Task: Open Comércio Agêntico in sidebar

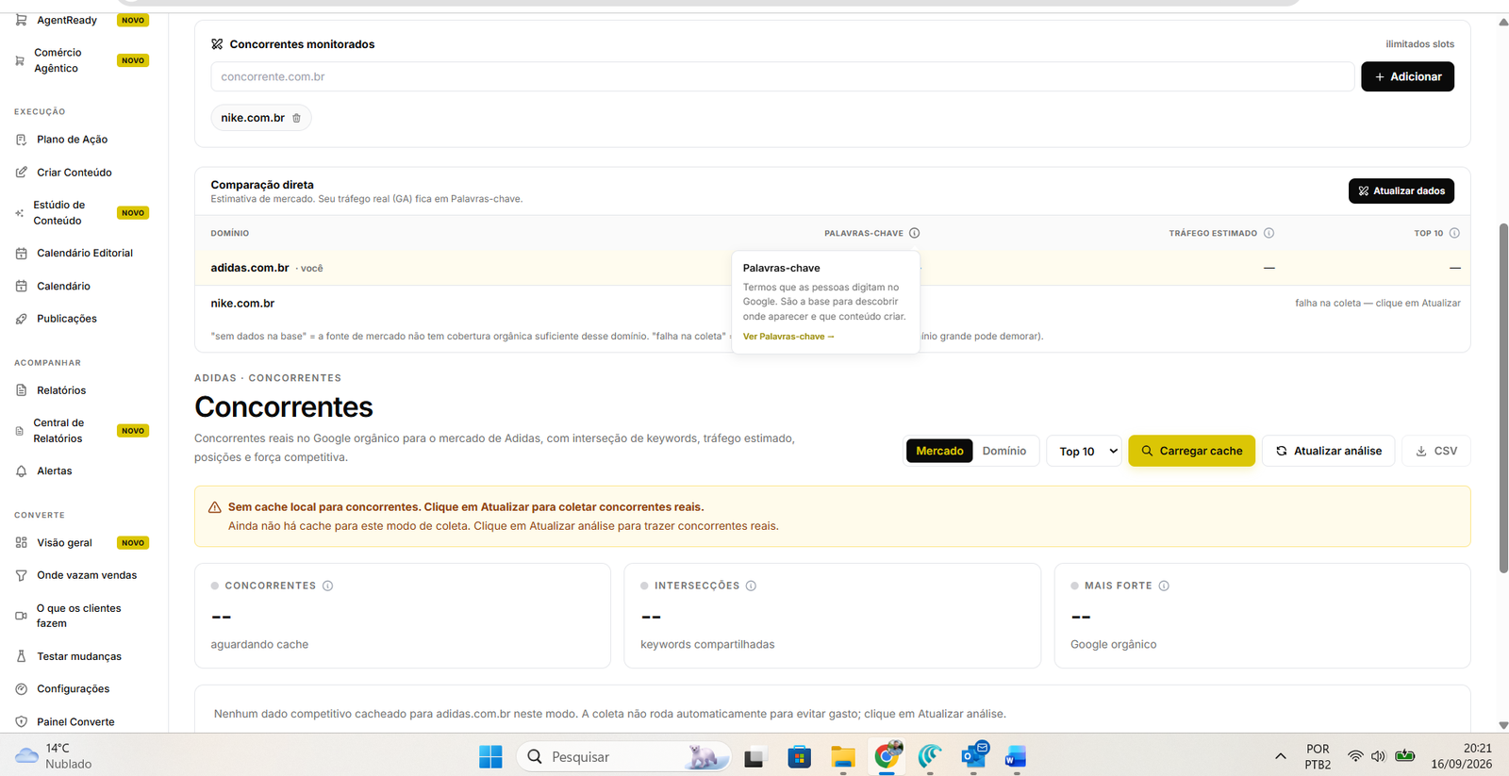Action: click(57, 60)
